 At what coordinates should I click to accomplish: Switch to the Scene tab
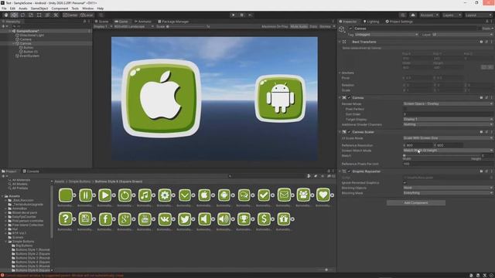point(101,22)
